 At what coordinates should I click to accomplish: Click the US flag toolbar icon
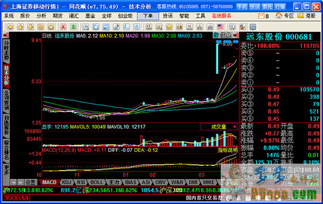[x=220, y=27]
